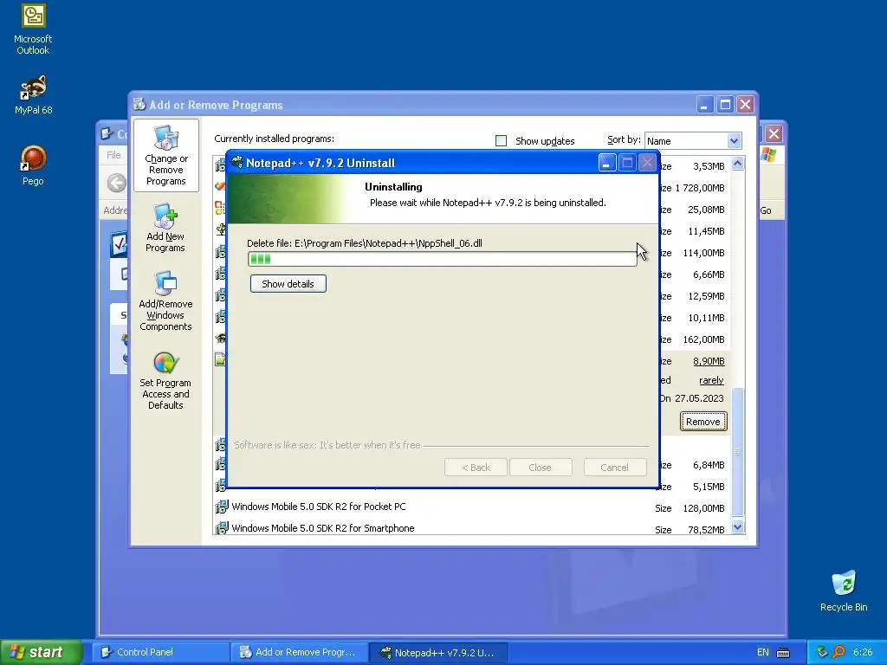Click Show details button in uninstaller
The height and width of the screenshot is (665, 887).
click(288, 284)
